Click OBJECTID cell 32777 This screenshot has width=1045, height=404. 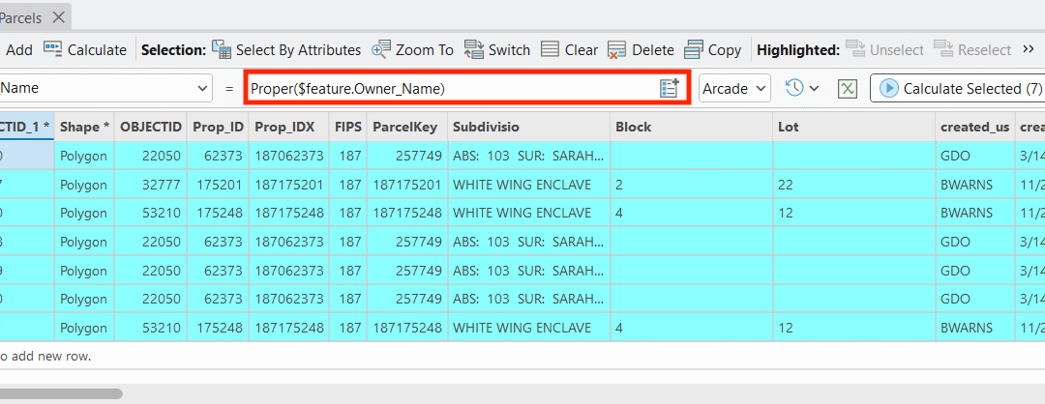coord(150,185)
